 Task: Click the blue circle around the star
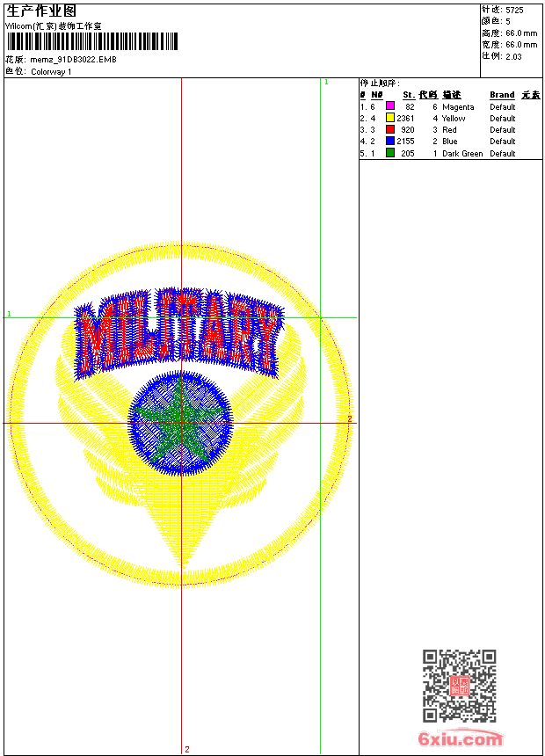[x=181, y=424]
